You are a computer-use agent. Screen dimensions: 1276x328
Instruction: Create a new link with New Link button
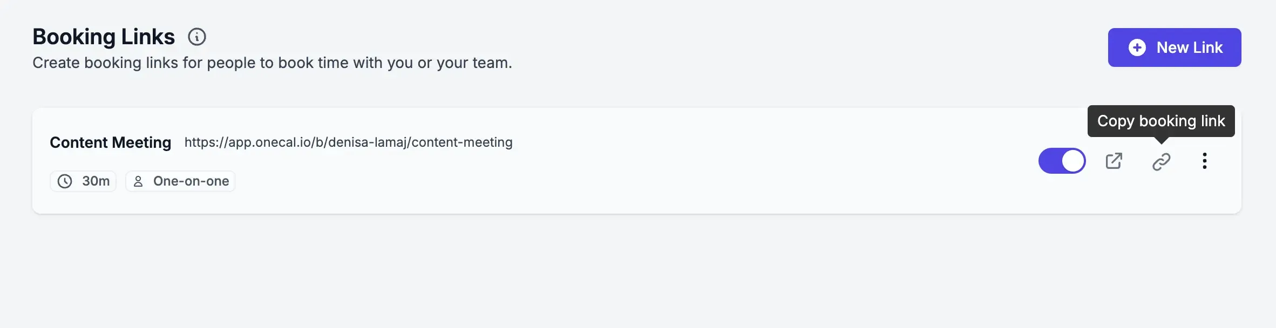tap(1175, 47)
